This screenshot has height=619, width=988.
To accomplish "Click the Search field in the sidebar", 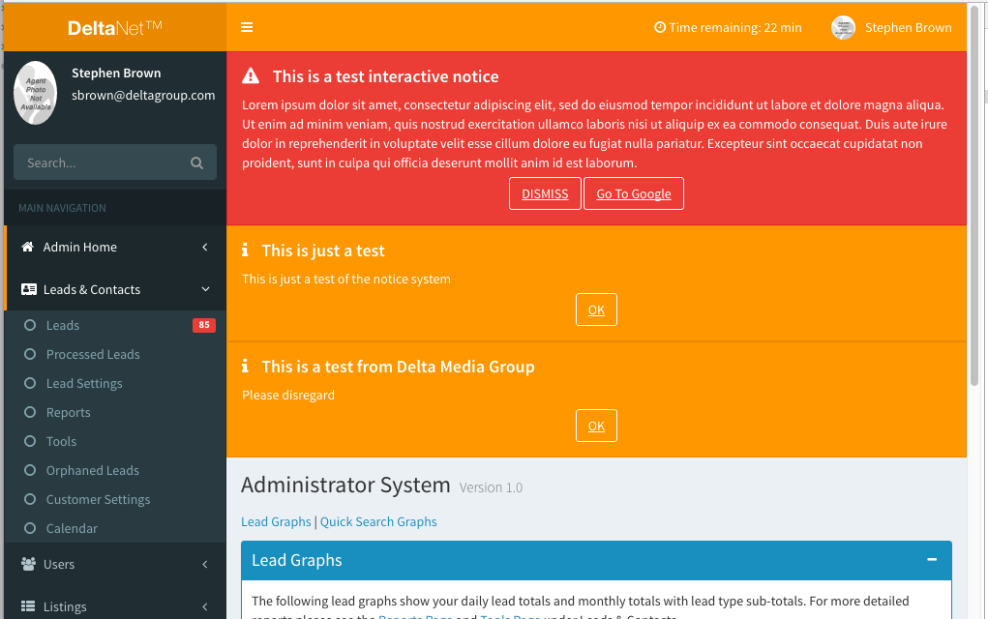I will [x=106, y=162].
